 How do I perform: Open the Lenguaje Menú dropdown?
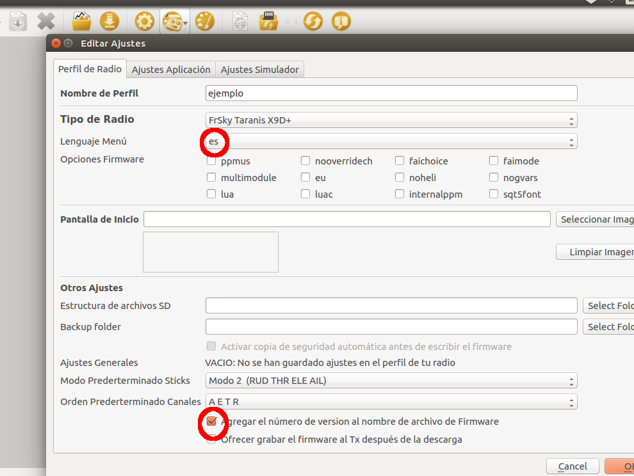point(391,141)
